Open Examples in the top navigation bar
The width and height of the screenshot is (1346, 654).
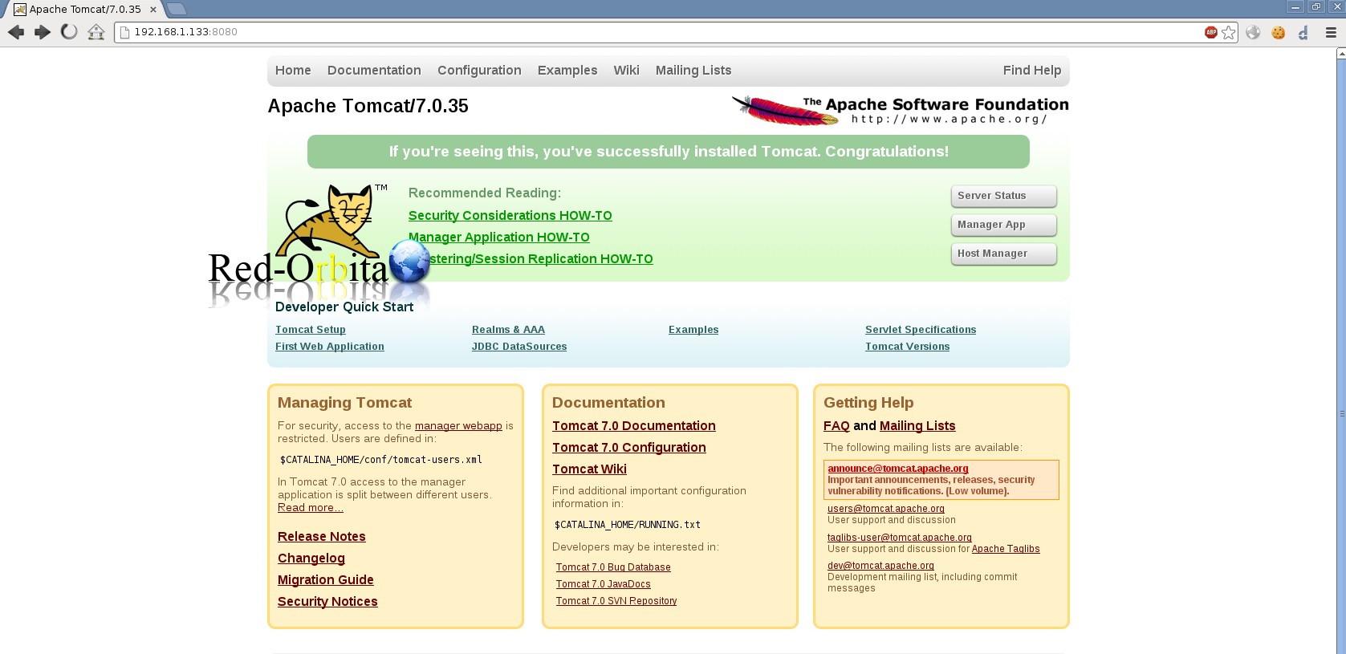[x=567, y=71]
